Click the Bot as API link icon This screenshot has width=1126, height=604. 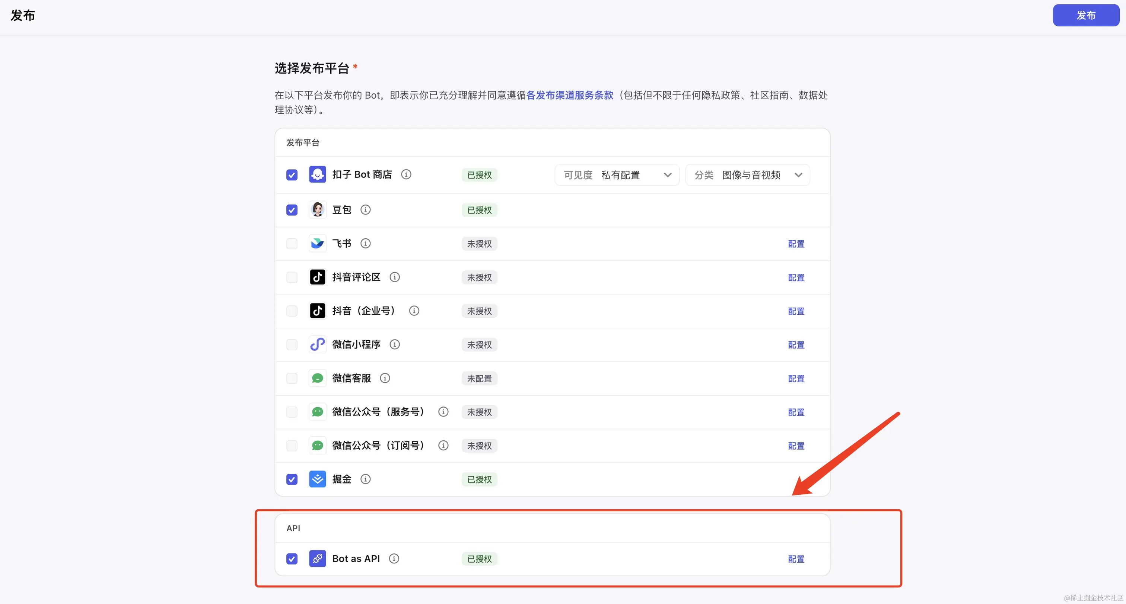pos(317,559)
